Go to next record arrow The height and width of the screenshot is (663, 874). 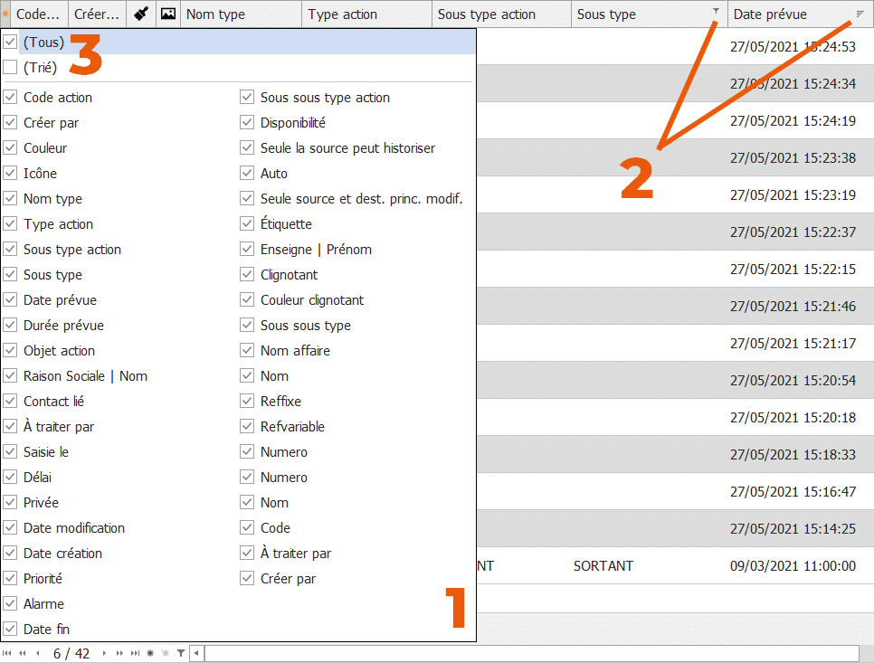(x=105, y=653)
